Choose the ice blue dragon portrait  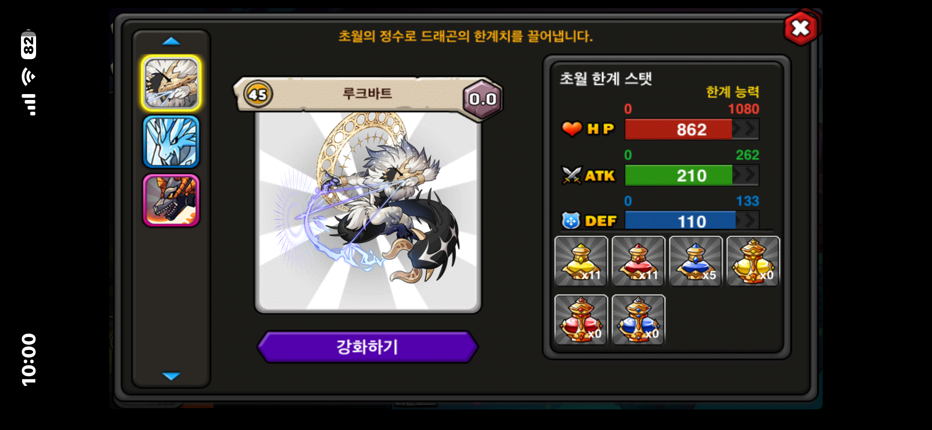pos(171,141)
